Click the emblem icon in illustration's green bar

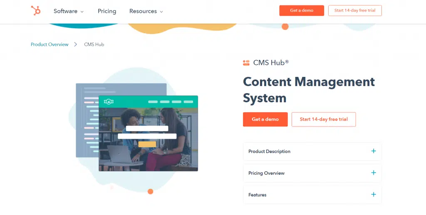[x=109, y=101]
